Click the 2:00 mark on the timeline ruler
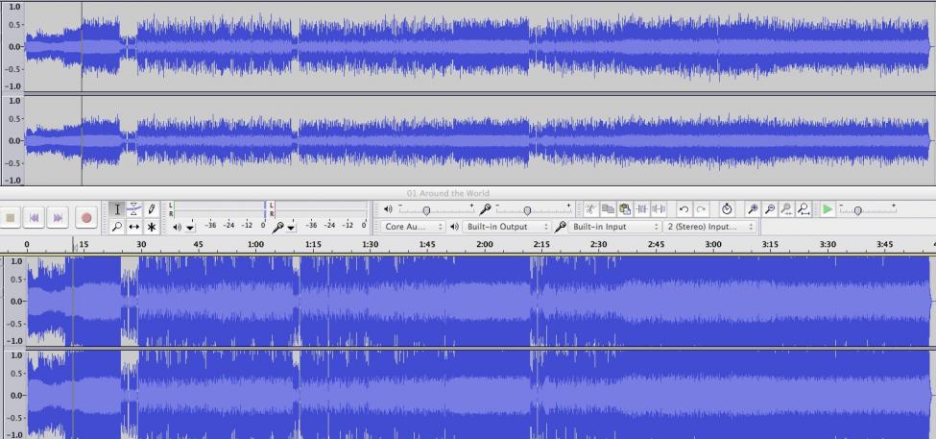The width and height of the screenshot is (936, 439). pyautogui.click(x=484, y=245)
